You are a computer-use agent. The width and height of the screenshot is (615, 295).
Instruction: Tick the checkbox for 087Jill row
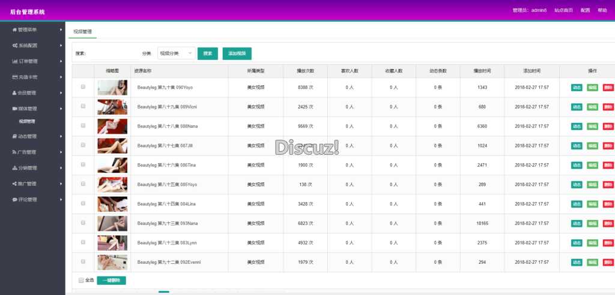tap(83, 145)
